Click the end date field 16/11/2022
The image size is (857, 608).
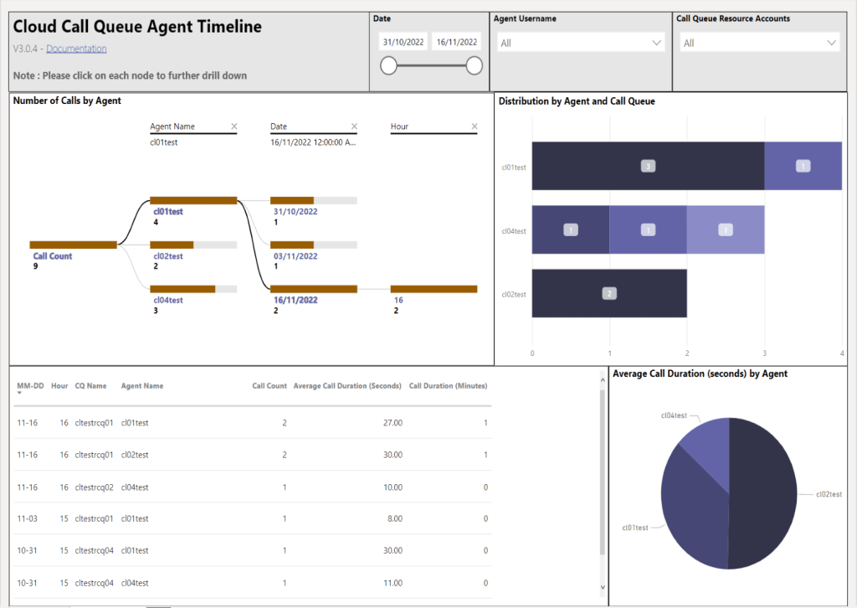[457, 42]
